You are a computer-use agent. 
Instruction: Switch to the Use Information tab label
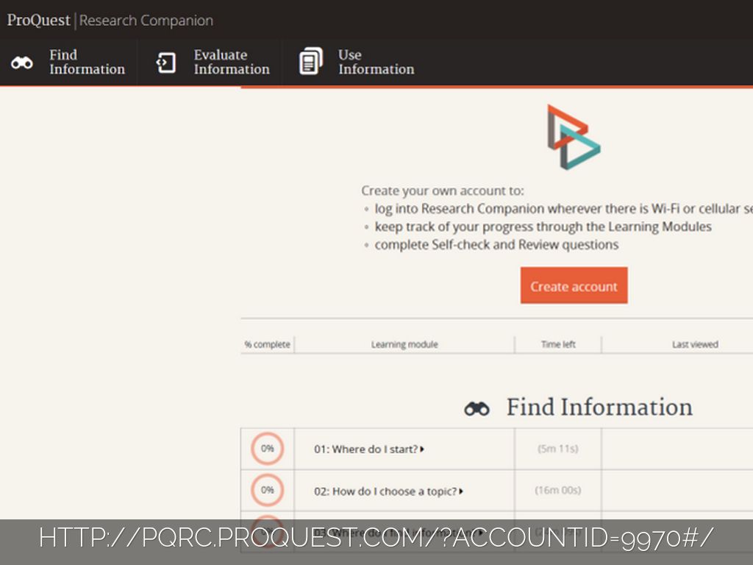[376, 63]
